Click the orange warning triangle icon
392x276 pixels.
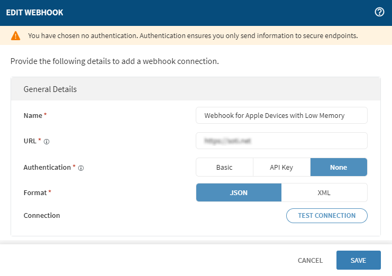[16, 36]
